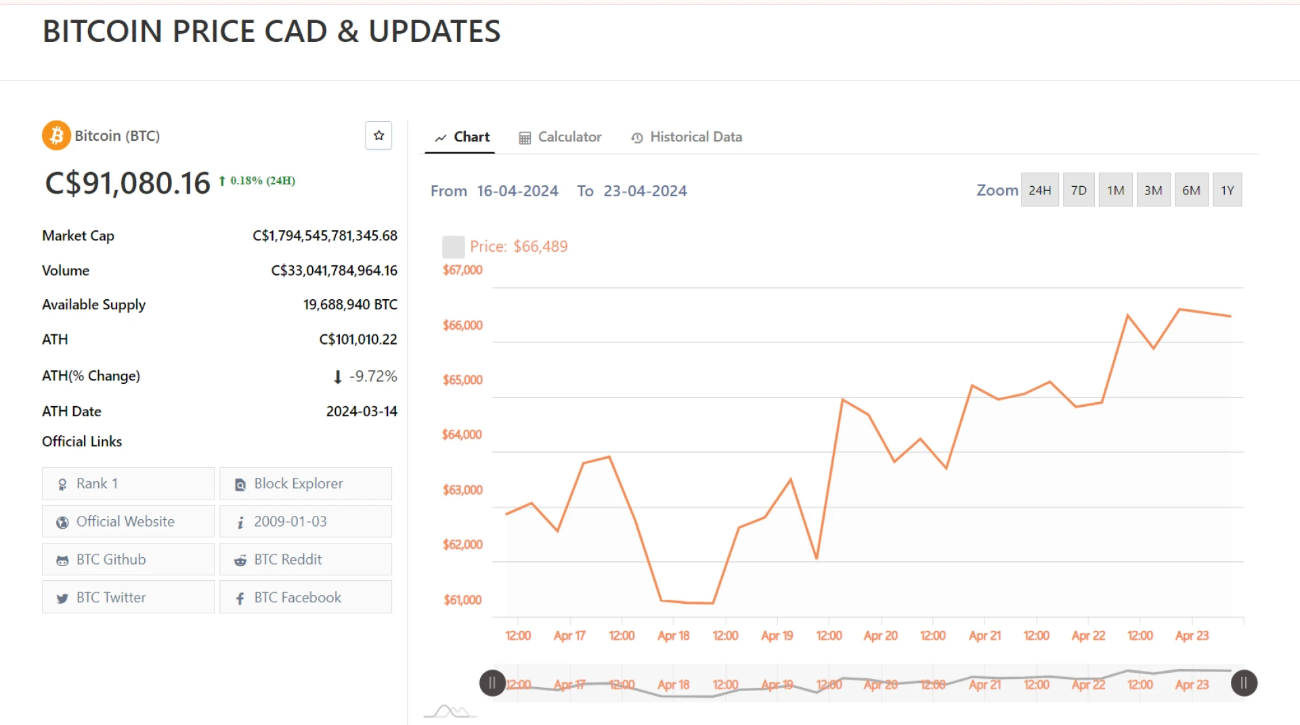Viewport: 1300px width, 725px height.
Task: Click the left pause handle on navigator
Action: [x=492, y=683]
